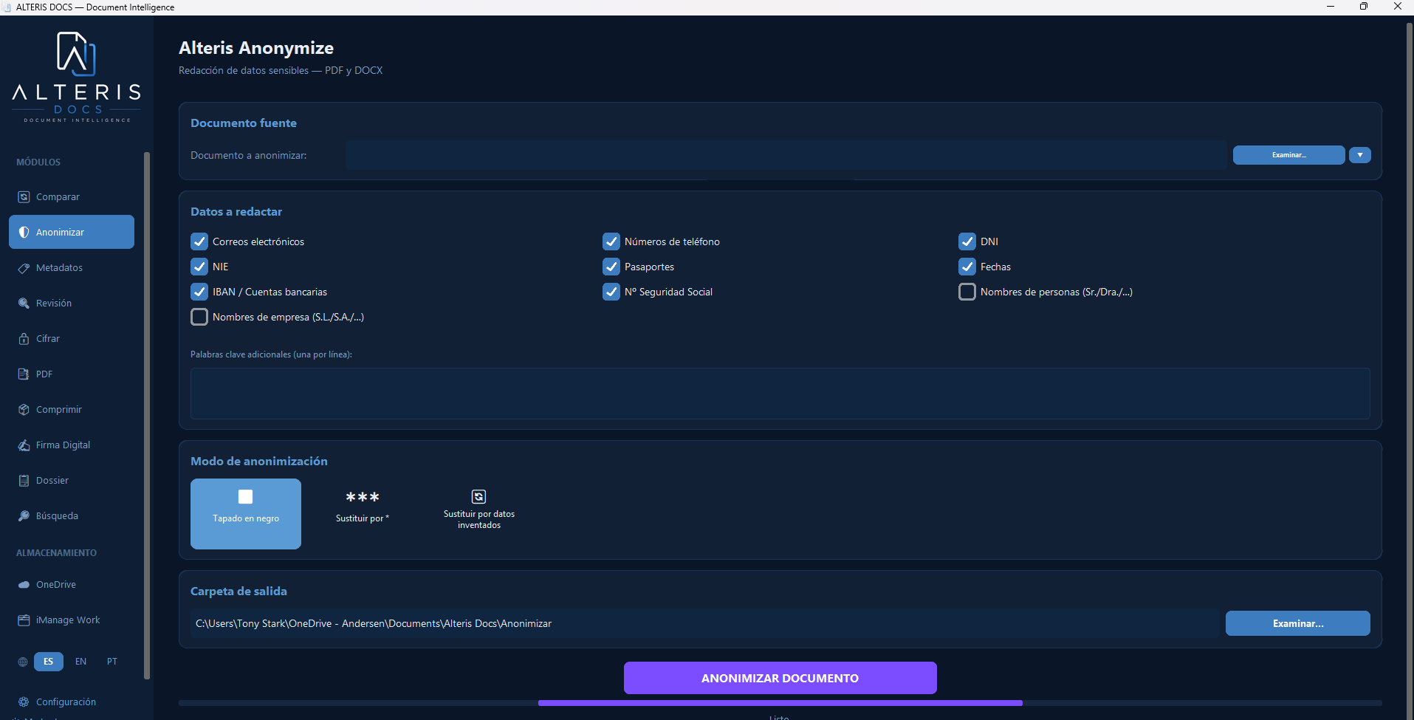Click Examinar for Documento fuente

click(1289, 155)
